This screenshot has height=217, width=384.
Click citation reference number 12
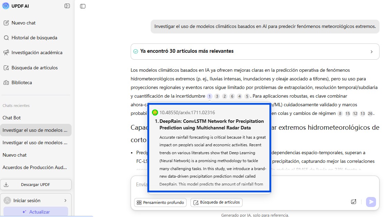tap(355, 114)
